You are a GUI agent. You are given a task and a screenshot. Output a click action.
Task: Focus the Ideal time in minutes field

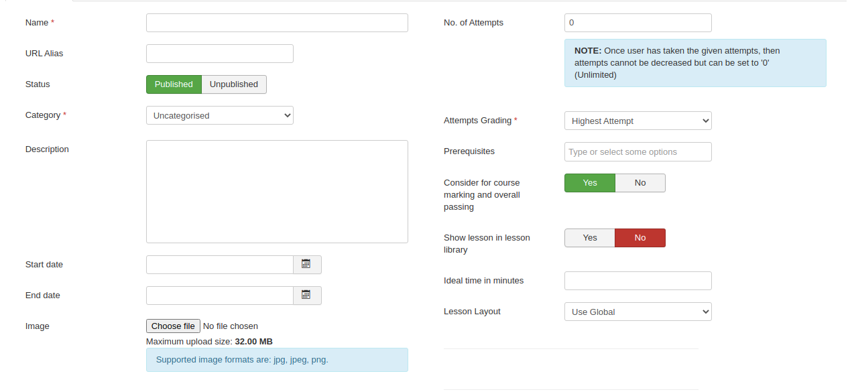coord(637,281)
